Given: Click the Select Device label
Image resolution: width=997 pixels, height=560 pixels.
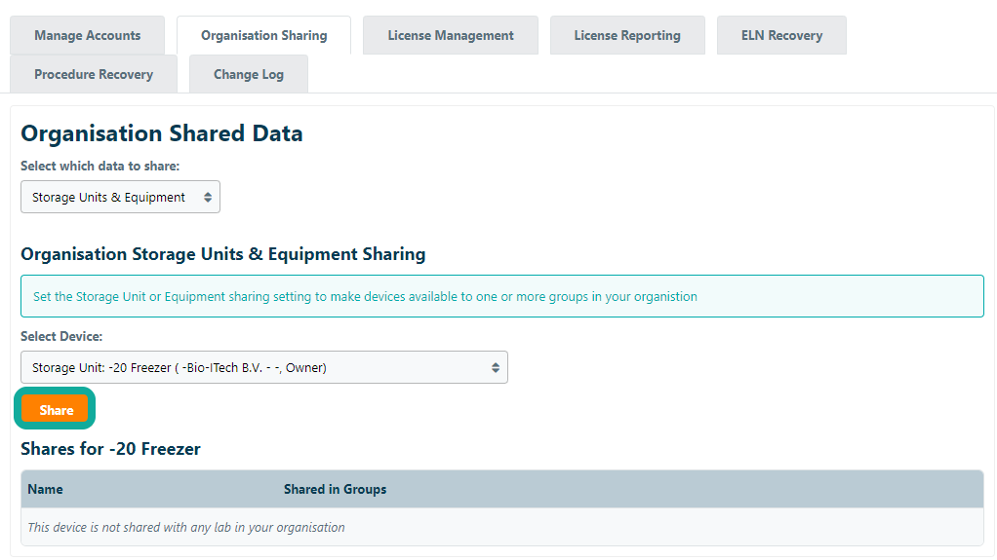Looking at the screenshot, I should coord(61,336).
